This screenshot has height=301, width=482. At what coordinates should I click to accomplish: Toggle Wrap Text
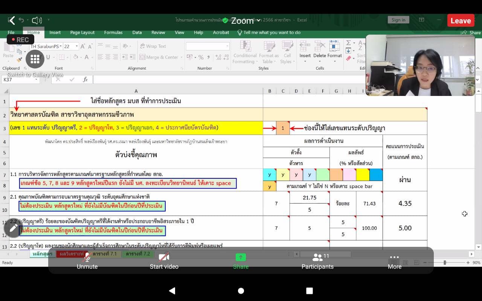[153, 46]
